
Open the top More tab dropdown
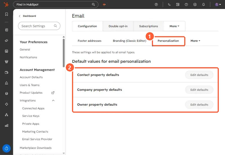(x=174, y=26)
